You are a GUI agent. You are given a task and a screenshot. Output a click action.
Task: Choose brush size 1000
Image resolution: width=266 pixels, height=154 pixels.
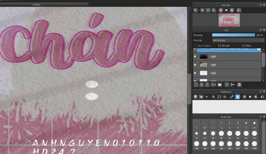click(x=254, y=145)
